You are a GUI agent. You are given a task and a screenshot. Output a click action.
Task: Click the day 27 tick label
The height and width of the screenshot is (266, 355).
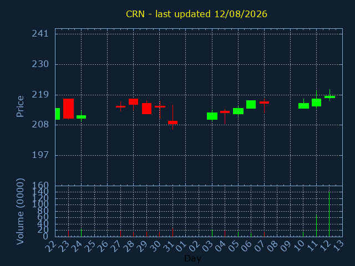117,246
